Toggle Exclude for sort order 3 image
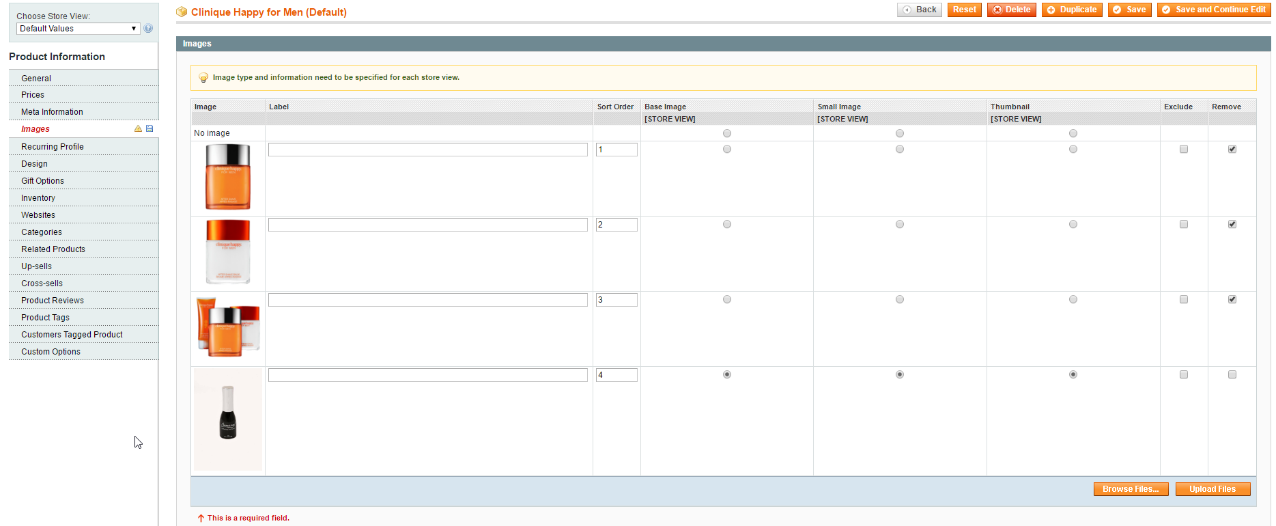The image size is (1276, 526). [1184, 299]
